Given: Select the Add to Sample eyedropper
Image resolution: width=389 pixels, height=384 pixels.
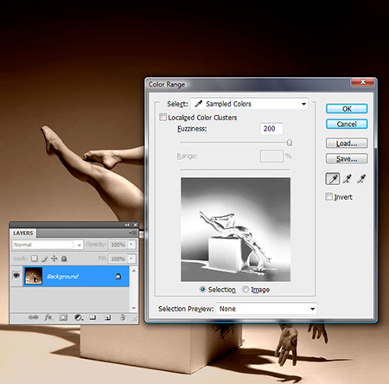Looking at the screenshot, I should point(348,179).
